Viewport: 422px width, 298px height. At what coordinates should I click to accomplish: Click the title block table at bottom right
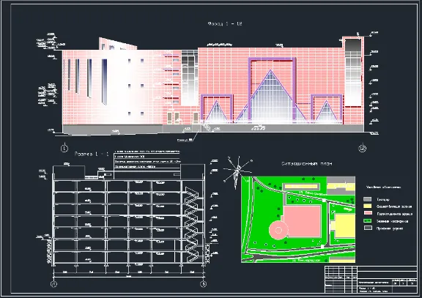[371, 280]
